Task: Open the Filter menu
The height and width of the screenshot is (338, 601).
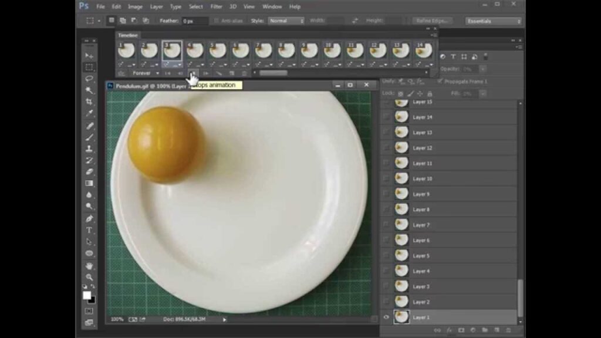Action: click(x=216, y=6)
